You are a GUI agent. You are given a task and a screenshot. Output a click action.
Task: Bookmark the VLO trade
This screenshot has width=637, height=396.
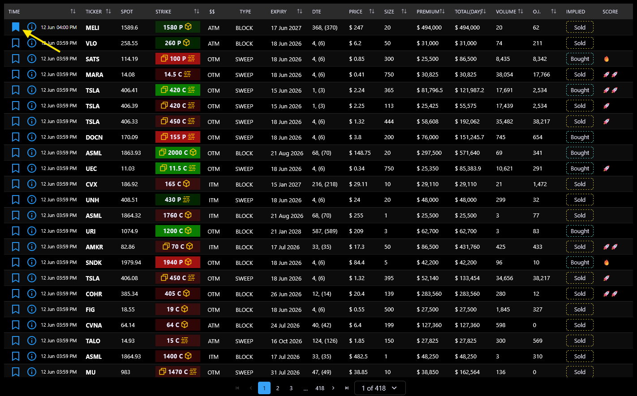pos(16,43)
